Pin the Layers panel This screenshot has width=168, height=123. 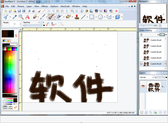point(163,73)
